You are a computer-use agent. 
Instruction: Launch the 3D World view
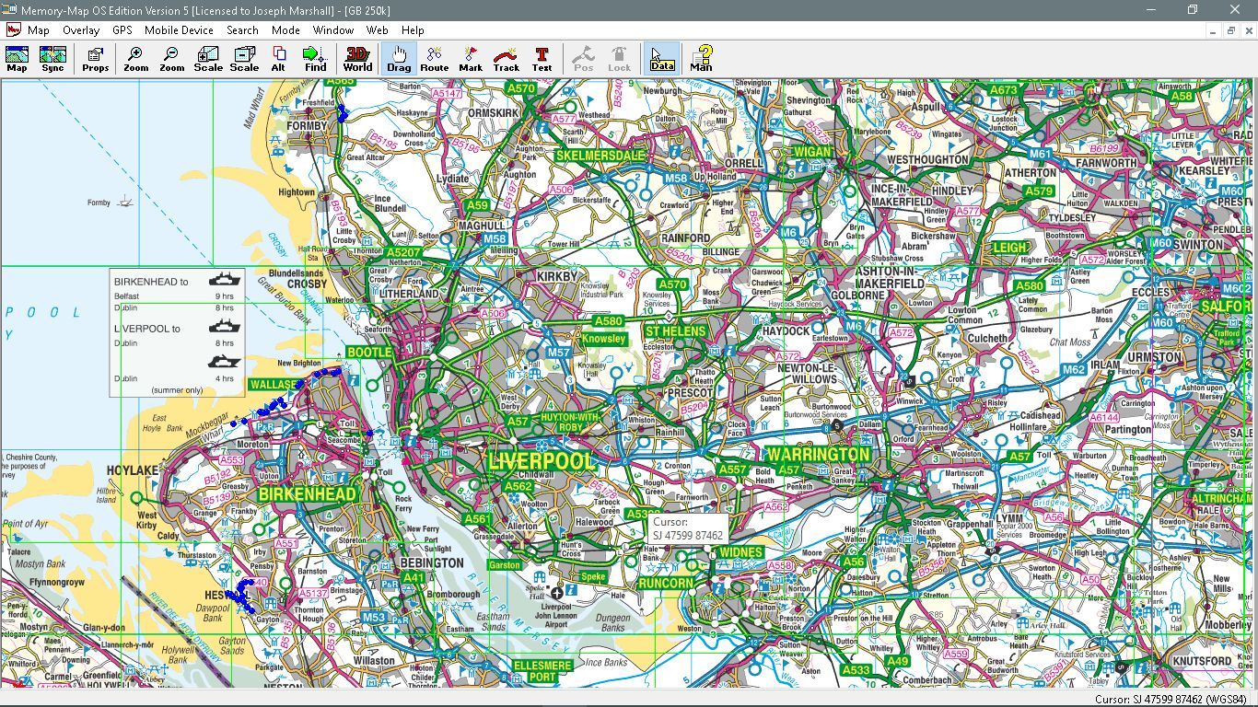(x=357, y=59)
